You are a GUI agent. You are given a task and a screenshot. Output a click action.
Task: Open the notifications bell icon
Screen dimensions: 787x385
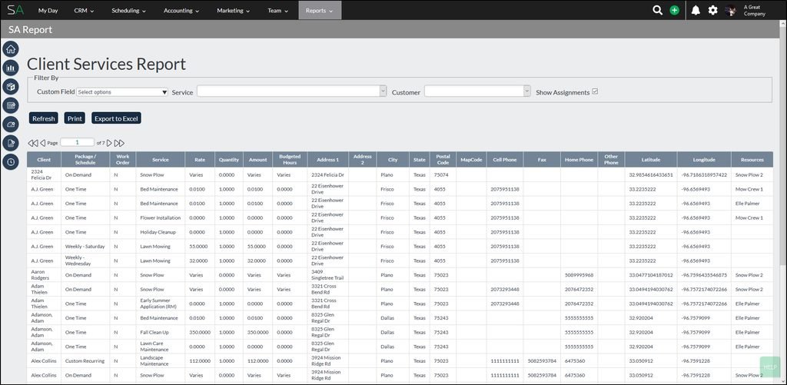click(x=696, y=10)
